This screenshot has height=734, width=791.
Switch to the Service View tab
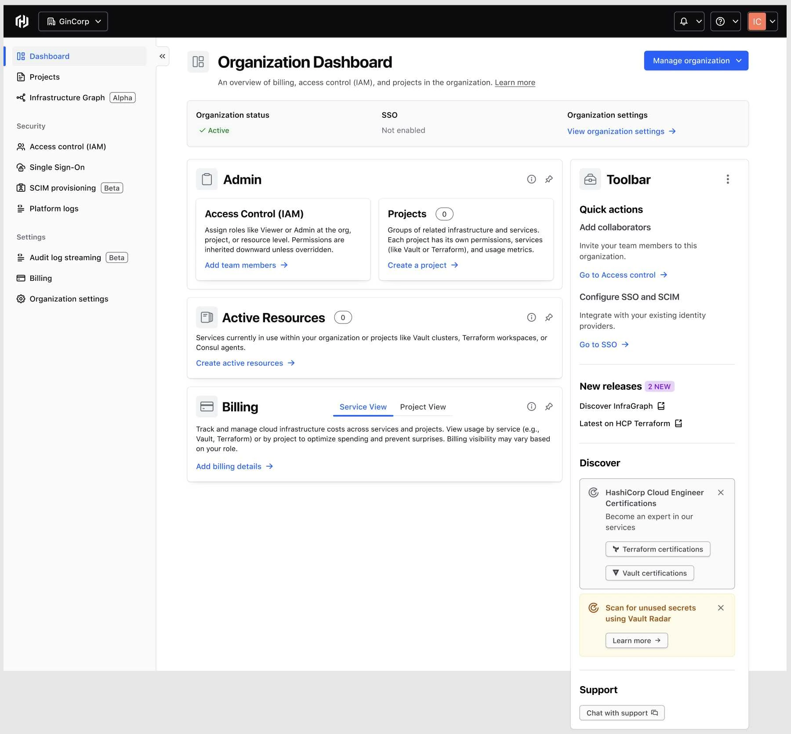[x=363, y=407]
